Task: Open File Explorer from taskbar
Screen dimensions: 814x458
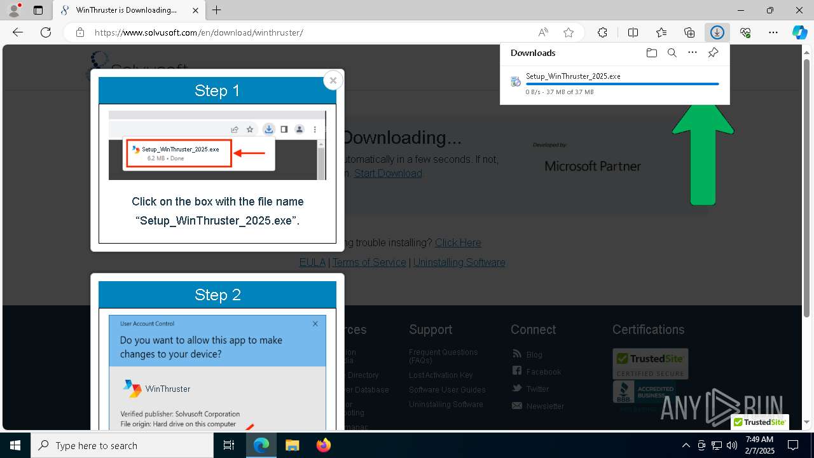Action: (292, 445)
